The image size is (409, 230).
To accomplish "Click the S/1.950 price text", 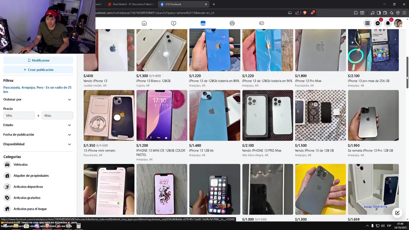I will pos(354,145).
